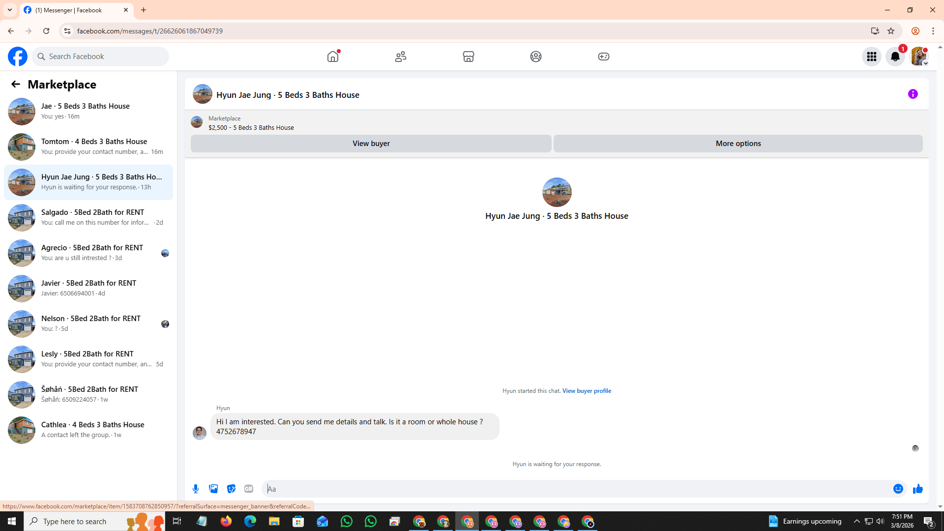Expand More options for this listing

pyautogui.click(x=737, y=144)
